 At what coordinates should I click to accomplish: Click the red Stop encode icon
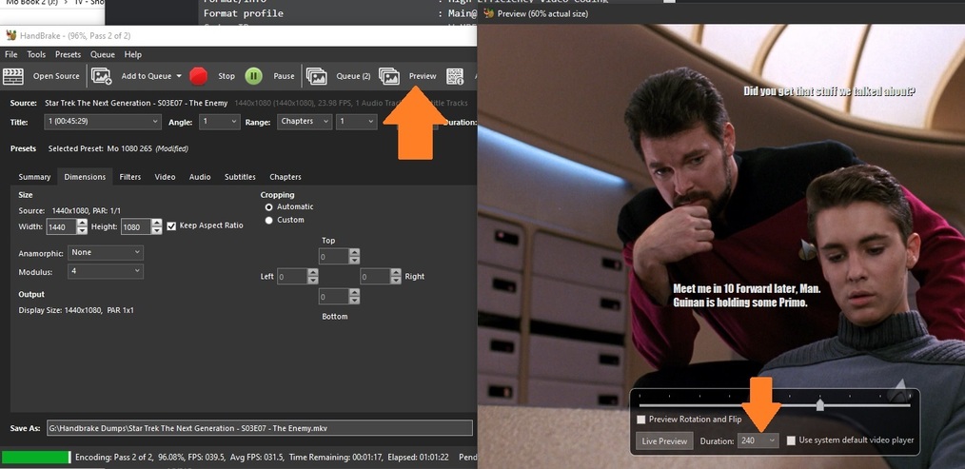coord(198,76)
